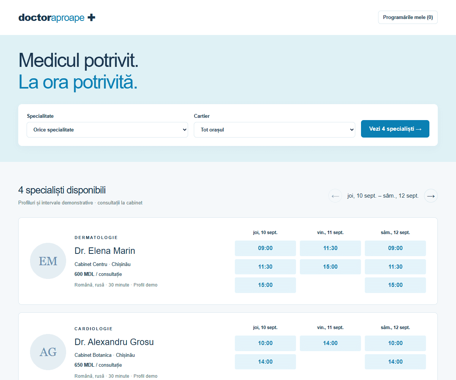Click the 4 specialiști disponibili heading
Image resolution: width=456 pixels, height=380 pixels.
[x=62, y=190]
